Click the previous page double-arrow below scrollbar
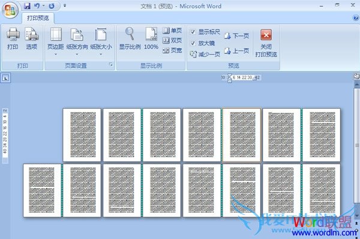The image size is (360, 239). [x=357, y=223]
